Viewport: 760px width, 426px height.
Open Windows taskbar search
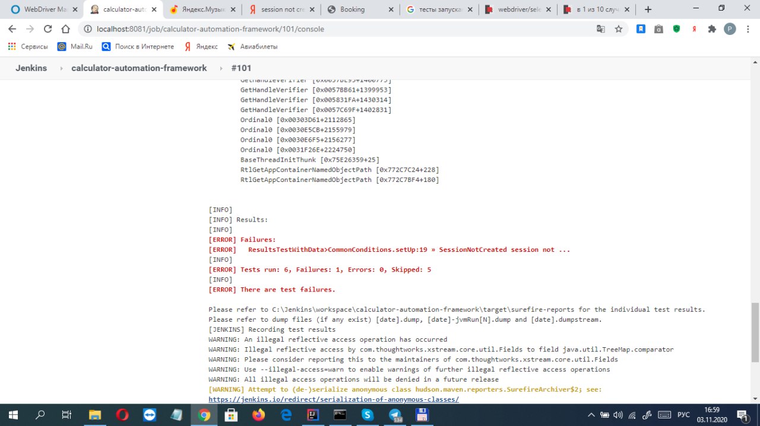[x=40, y=415]
